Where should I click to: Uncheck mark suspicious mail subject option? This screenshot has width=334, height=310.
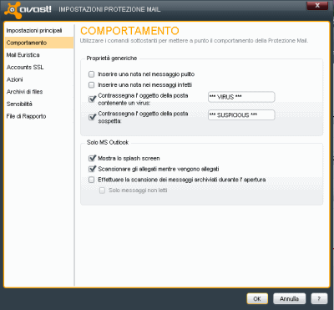pyautogui.click(x=92, y=117)
